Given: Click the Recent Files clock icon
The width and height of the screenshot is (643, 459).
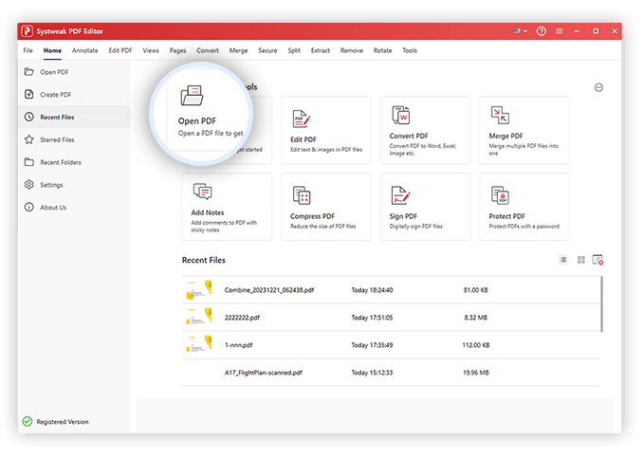Looking at the screenshot, I should [x=28, y=117].
